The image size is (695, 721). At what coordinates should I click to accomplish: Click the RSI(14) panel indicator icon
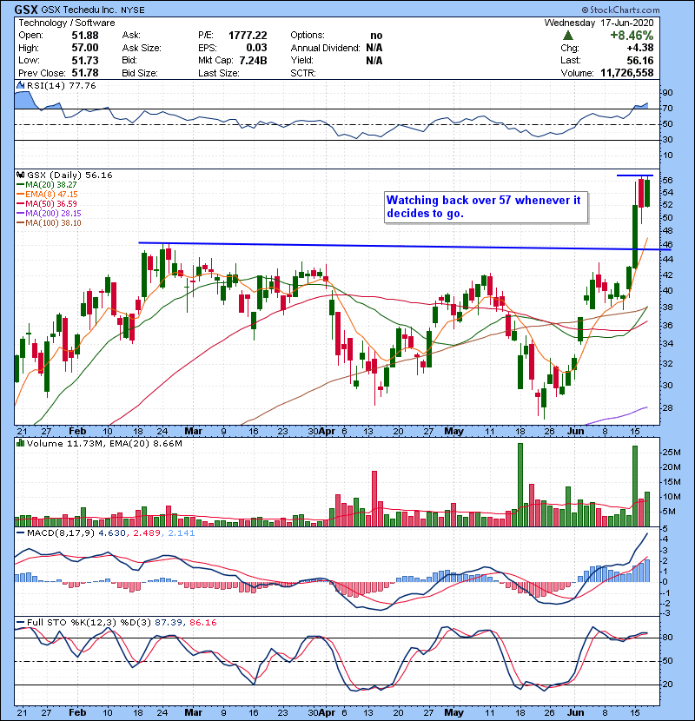pos(21,85)
